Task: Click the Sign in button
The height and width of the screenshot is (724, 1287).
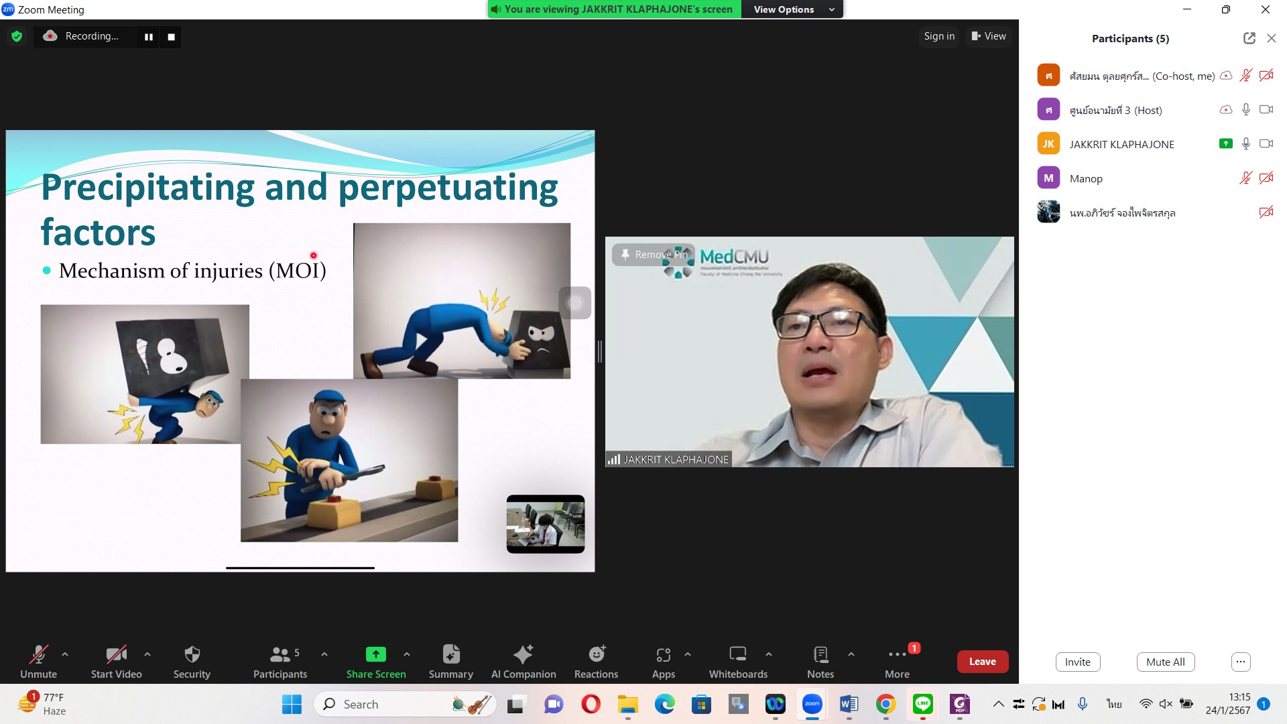Action: coord(939,36)
